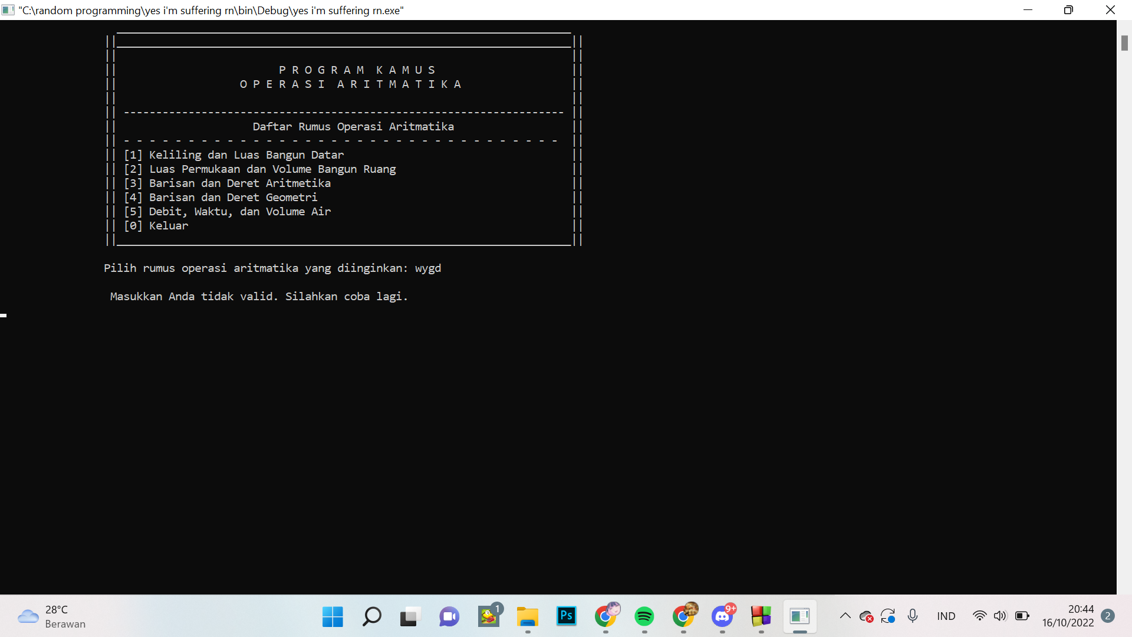Viewport: 1132px width, 637px height.
Task: Open console window system menu icon
Action: click(x=8, y=10)
